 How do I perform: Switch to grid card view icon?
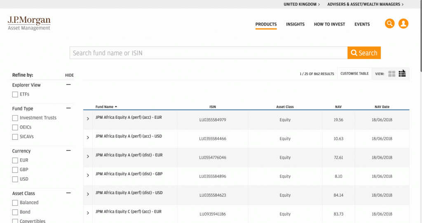392,74
